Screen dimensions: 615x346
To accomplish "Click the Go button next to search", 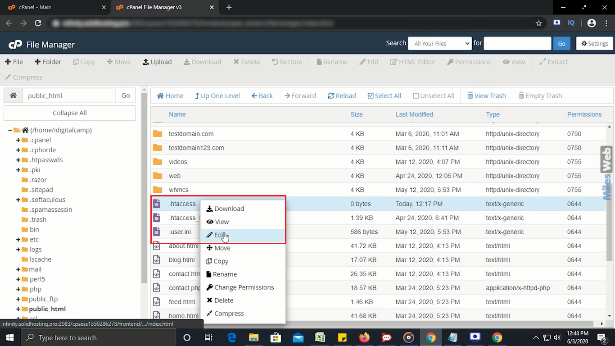I will click(561, 43).
